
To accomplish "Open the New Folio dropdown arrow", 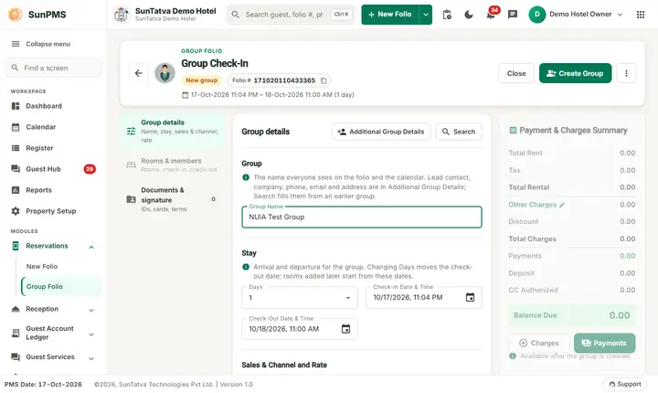I will [x=426, y=15].
